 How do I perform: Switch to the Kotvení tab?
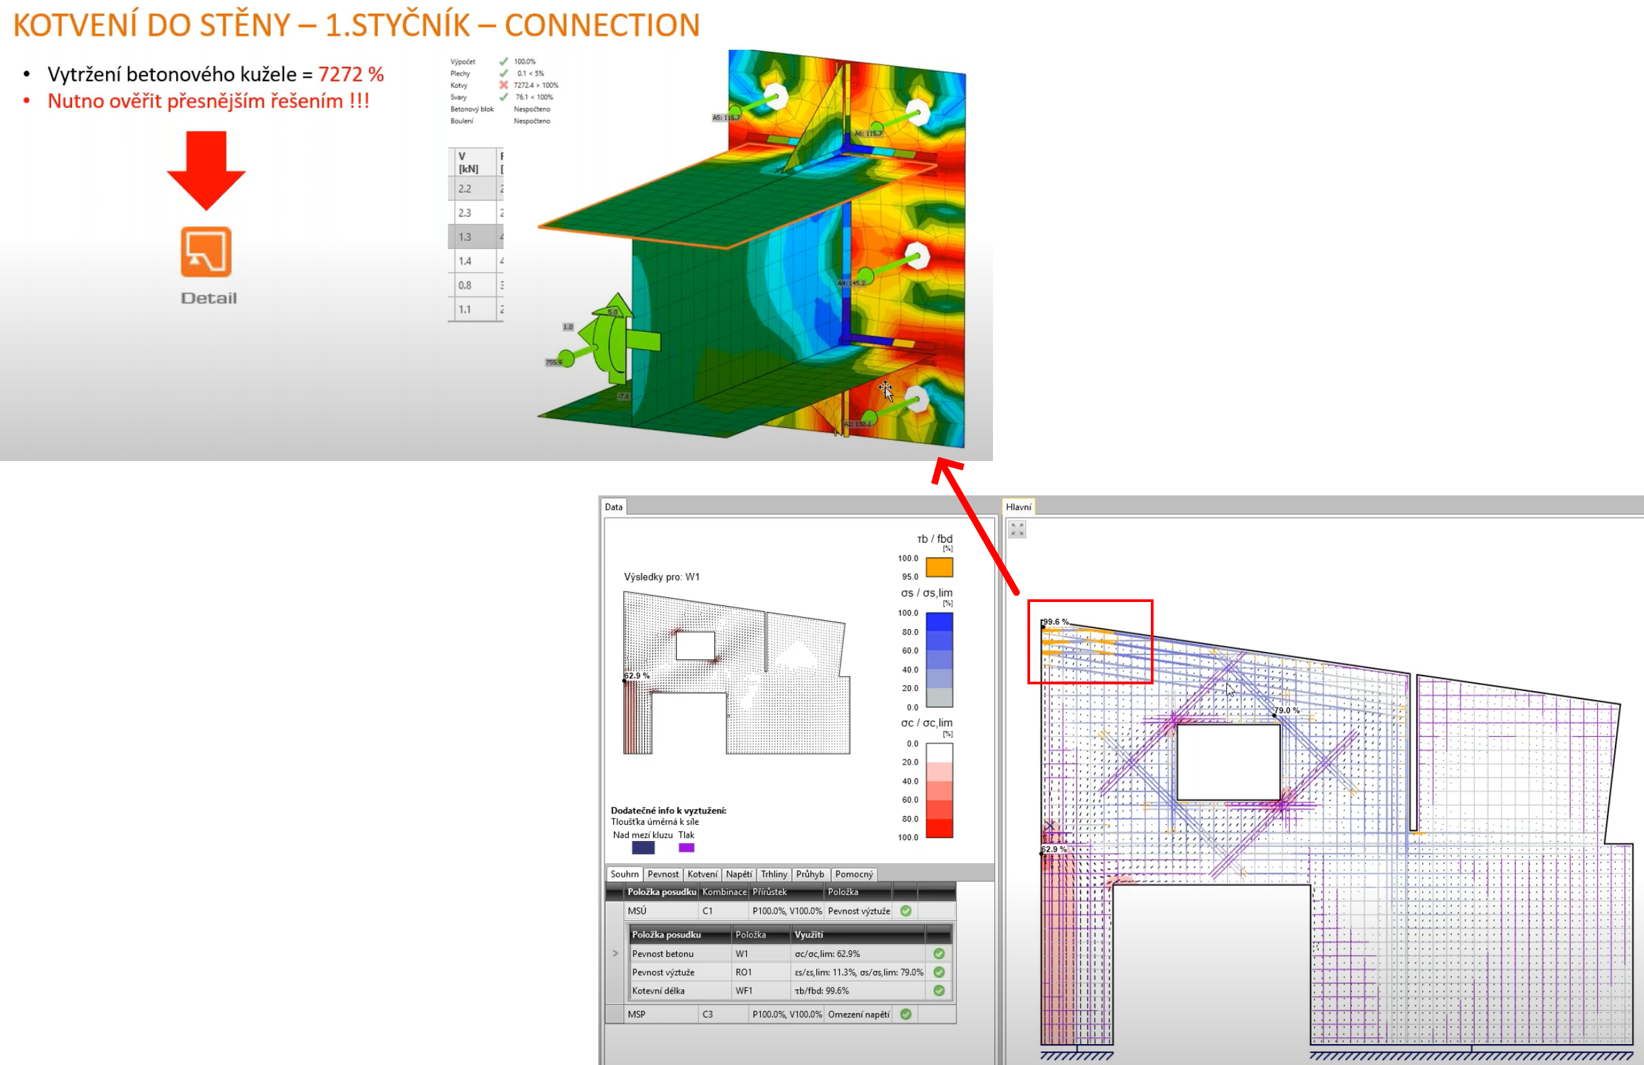(x=702, y=874)
